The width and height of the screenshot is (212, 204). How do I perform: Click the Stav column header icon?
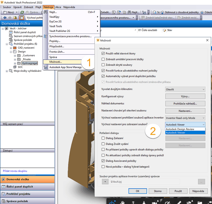click(x=164, y=30)
